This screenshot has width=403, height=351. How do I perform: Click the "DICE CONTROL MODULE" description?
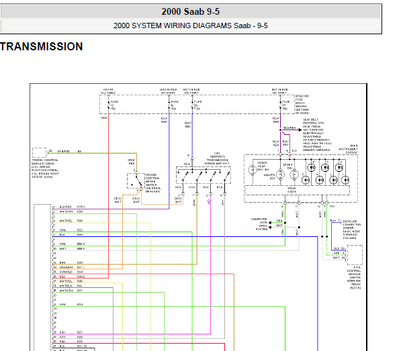click(x=354, y=278)
